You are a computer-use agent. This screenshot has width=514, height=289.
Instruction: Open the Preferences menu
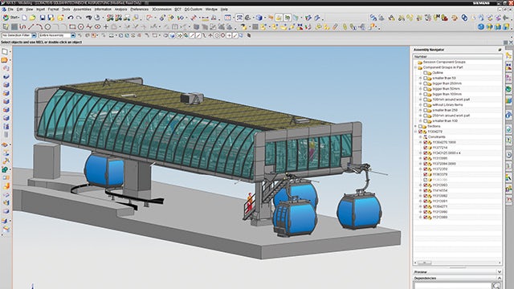coord(139,10)
